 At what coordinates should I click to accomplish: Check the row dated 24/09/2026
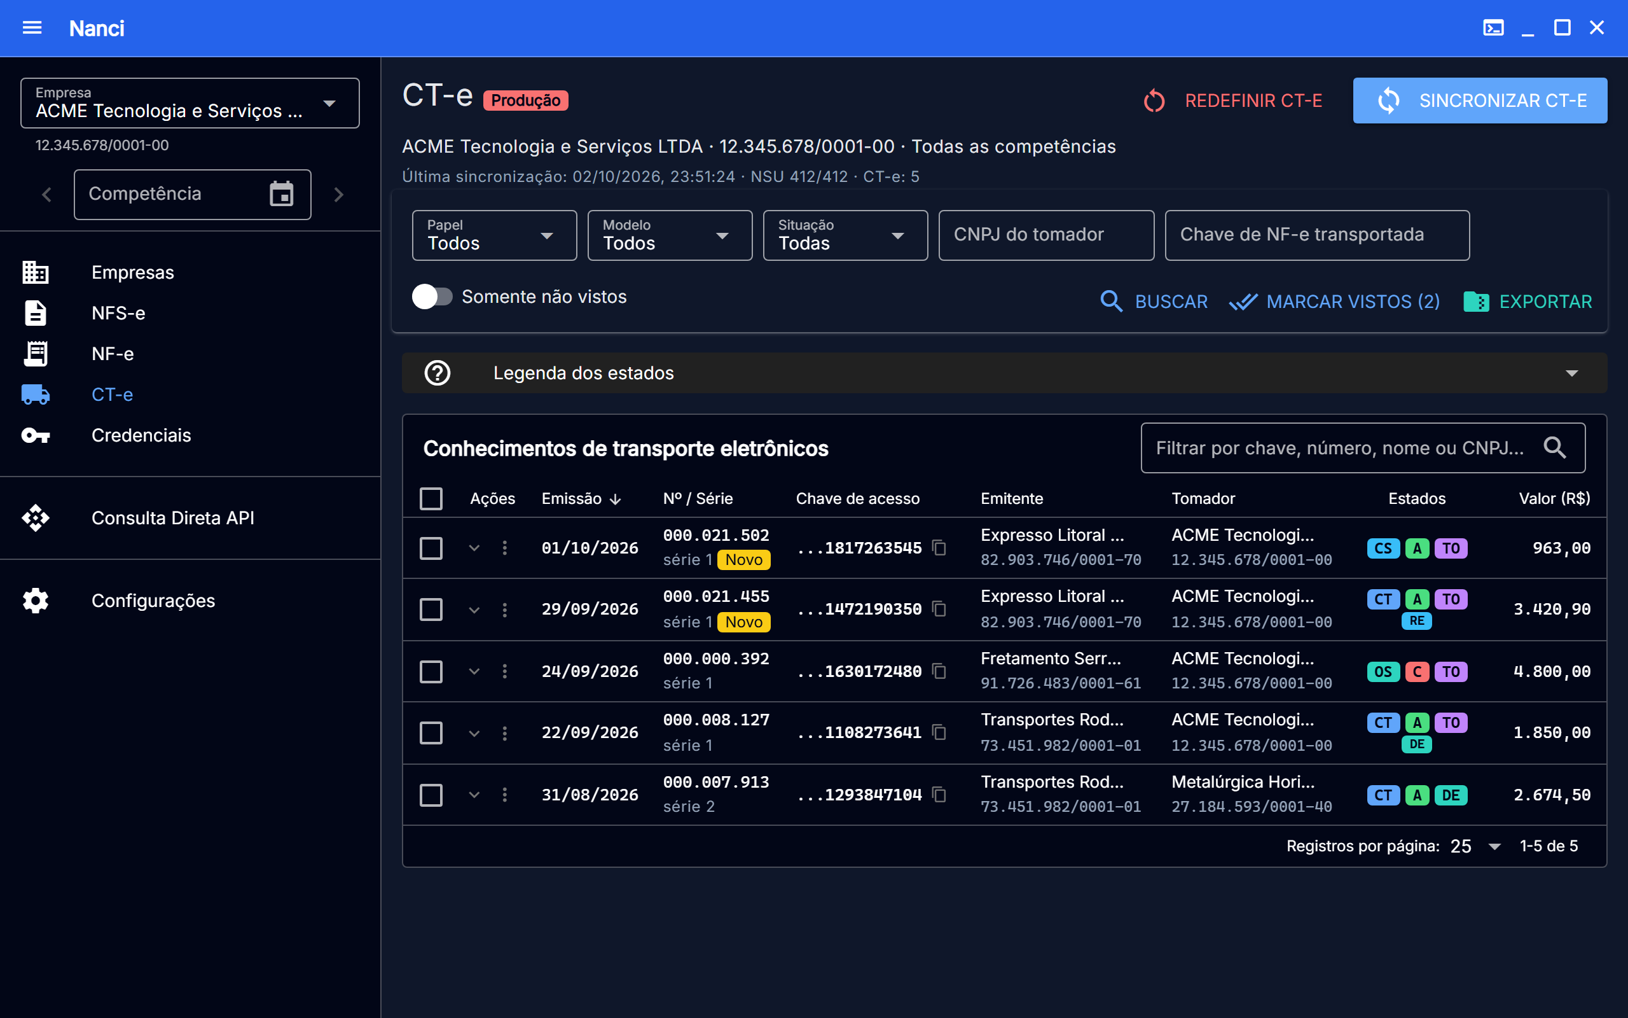(431, 671)
